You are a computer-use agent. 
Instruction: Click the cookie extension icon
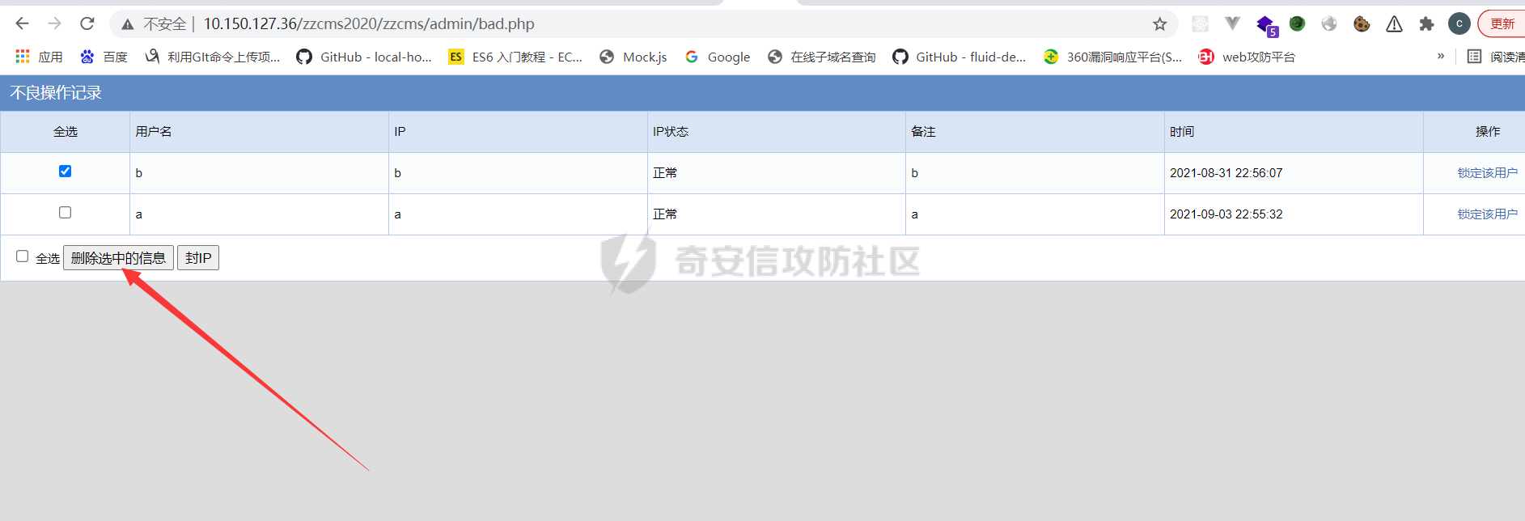[x=1362, y=24]
